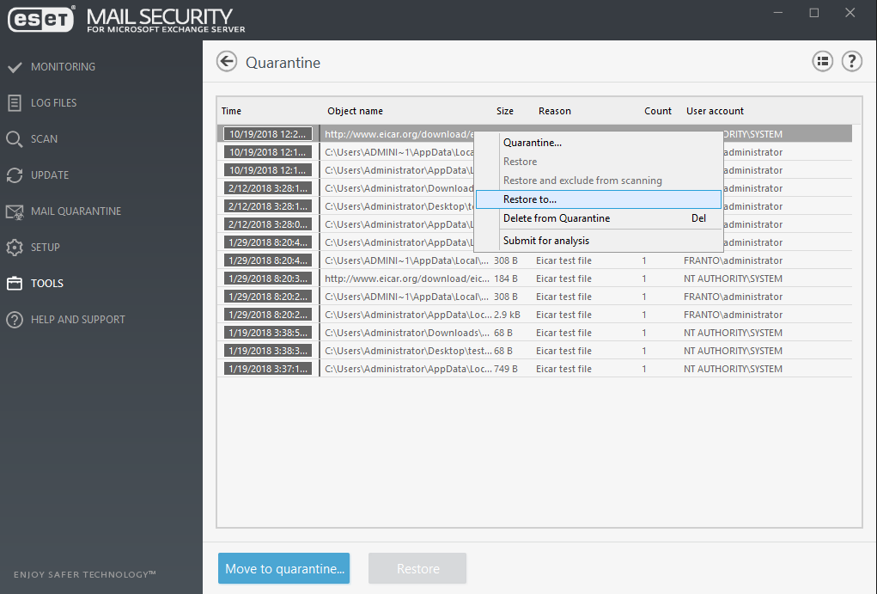Select Update in the sidebar

[50, 175]
